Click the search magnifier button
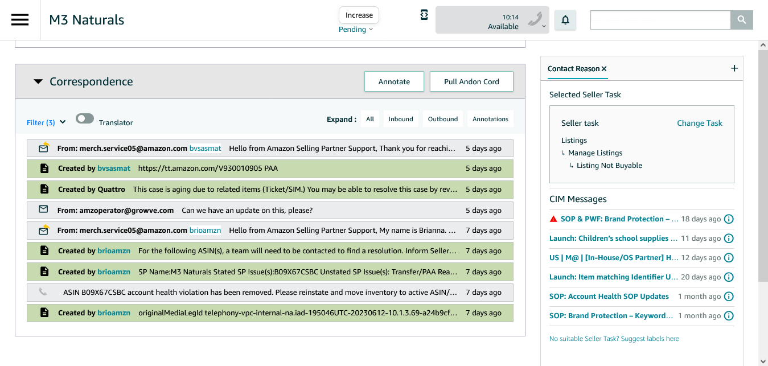This screenshot has width=768, height=366. [x=741, y=20]
